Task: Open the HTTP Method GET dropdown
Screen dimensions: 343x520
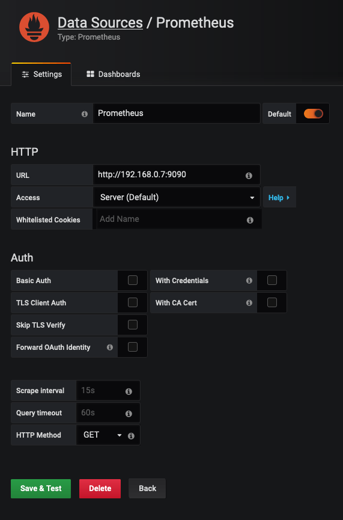Action: pos(102,435)
